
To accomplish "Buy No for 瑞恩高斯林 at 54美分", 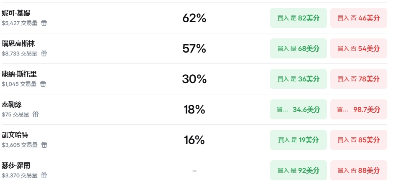I will (x=359, y=49).
